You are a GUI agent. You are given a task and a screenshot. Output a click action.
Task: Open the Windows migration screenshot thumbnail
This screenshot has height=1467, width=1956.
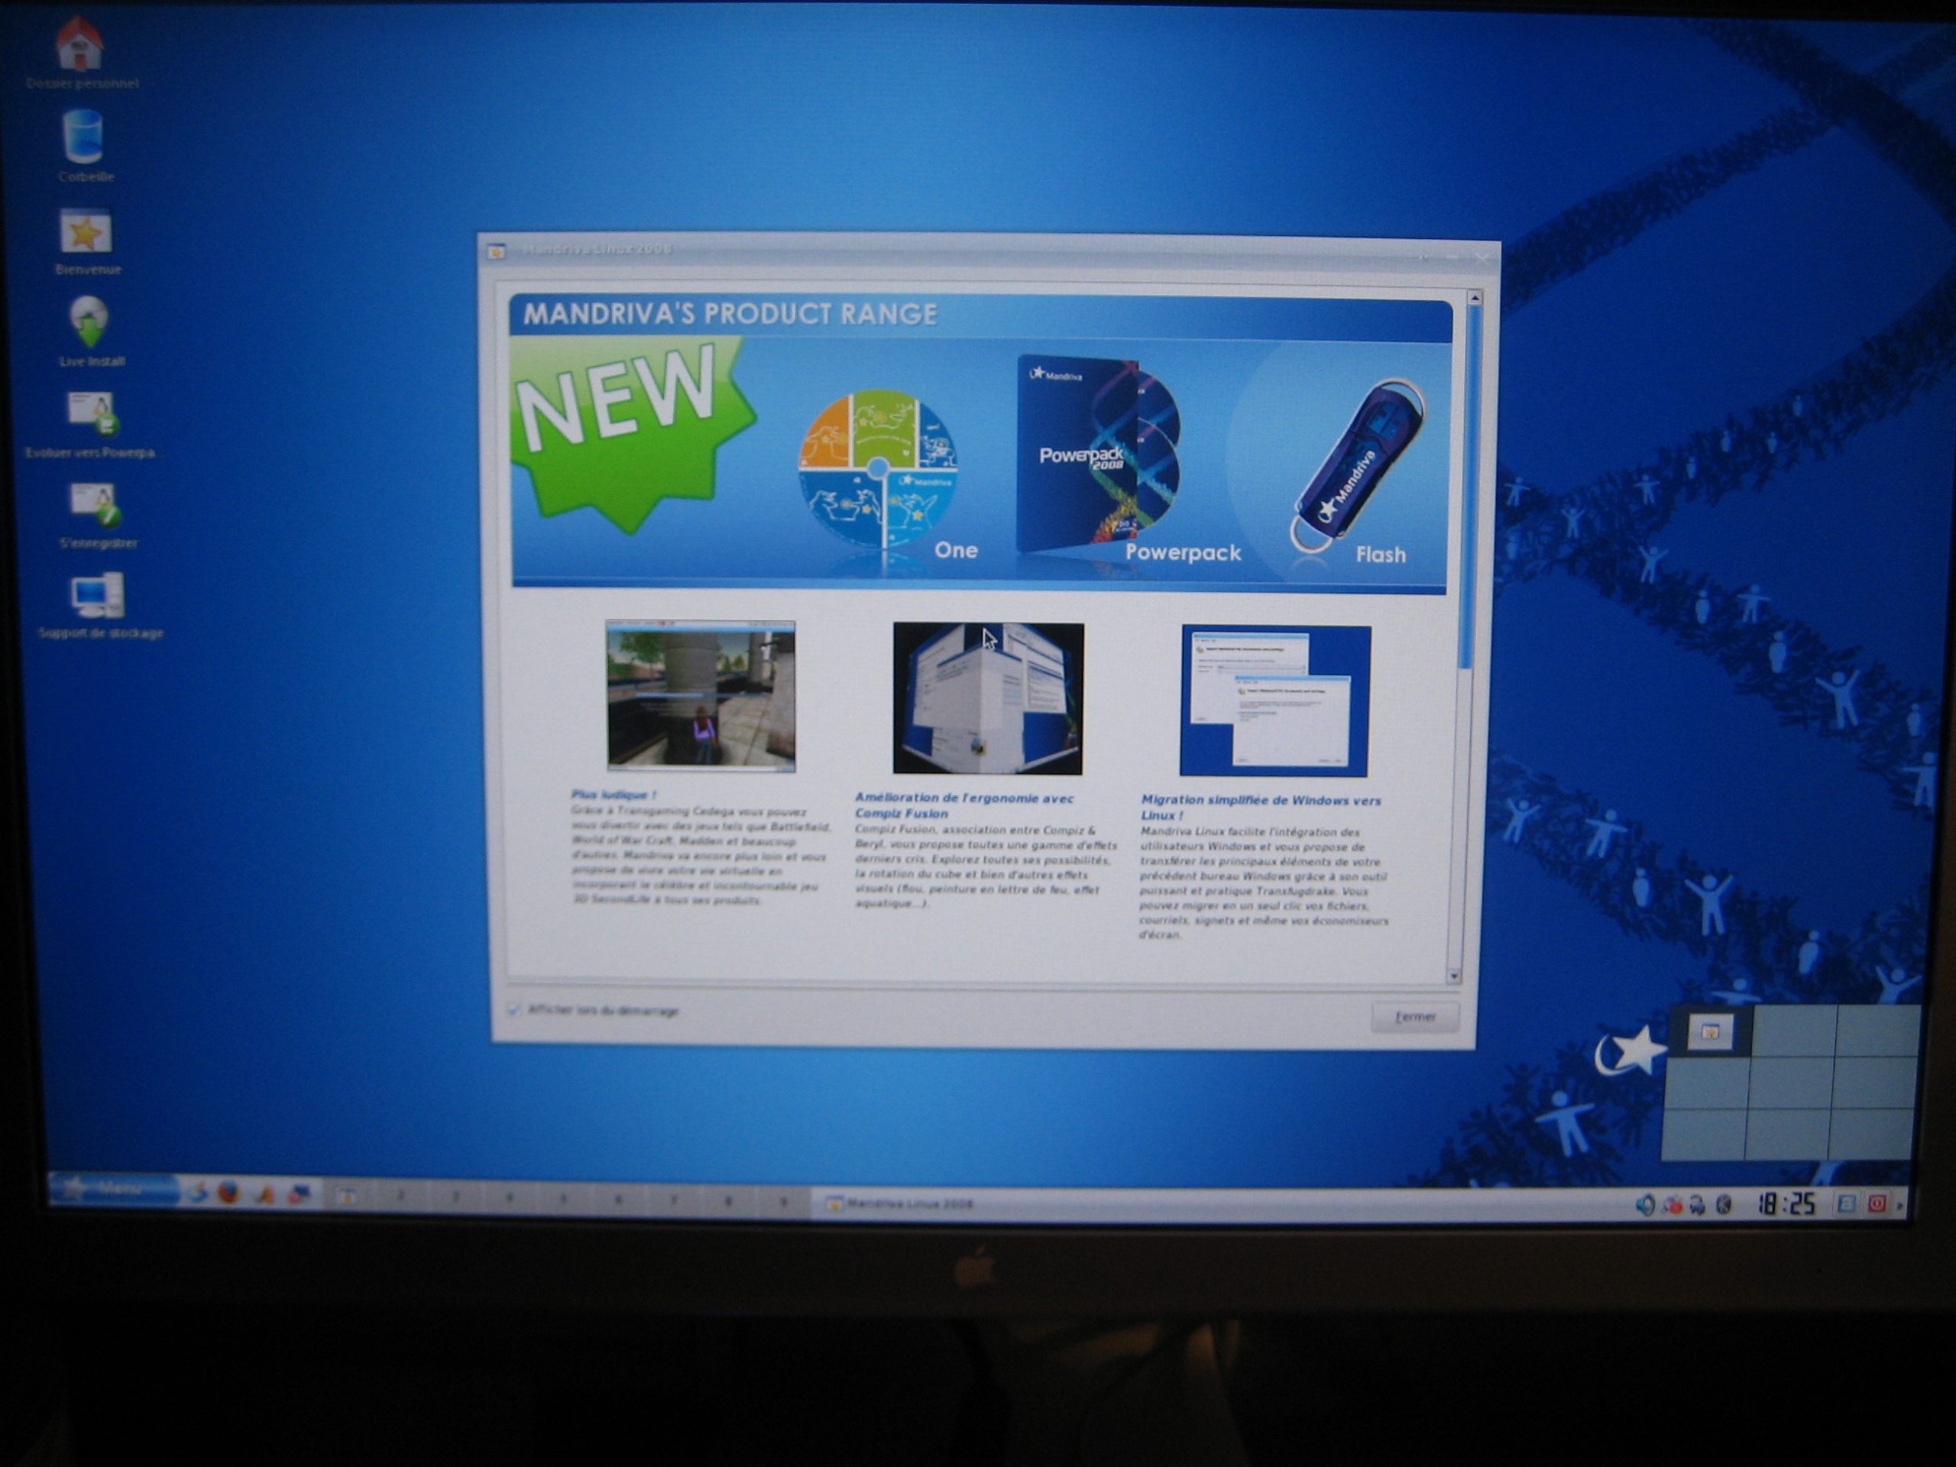[x=1275, y=701]
